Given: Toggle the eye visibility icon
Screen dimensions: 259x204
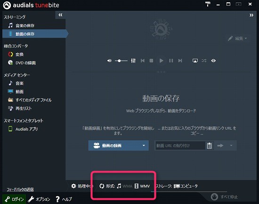Looking at the screenshot, I should click(213, 61).
